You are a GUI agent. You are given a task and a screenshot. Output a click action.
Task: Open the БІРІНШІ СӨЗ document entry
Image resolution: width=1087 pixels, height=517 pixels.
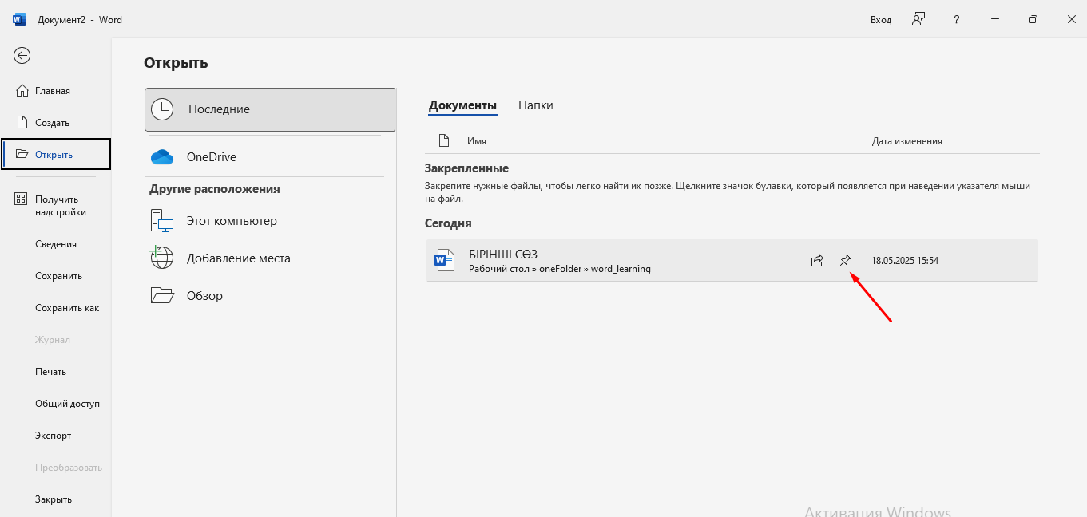pos(732,260)
